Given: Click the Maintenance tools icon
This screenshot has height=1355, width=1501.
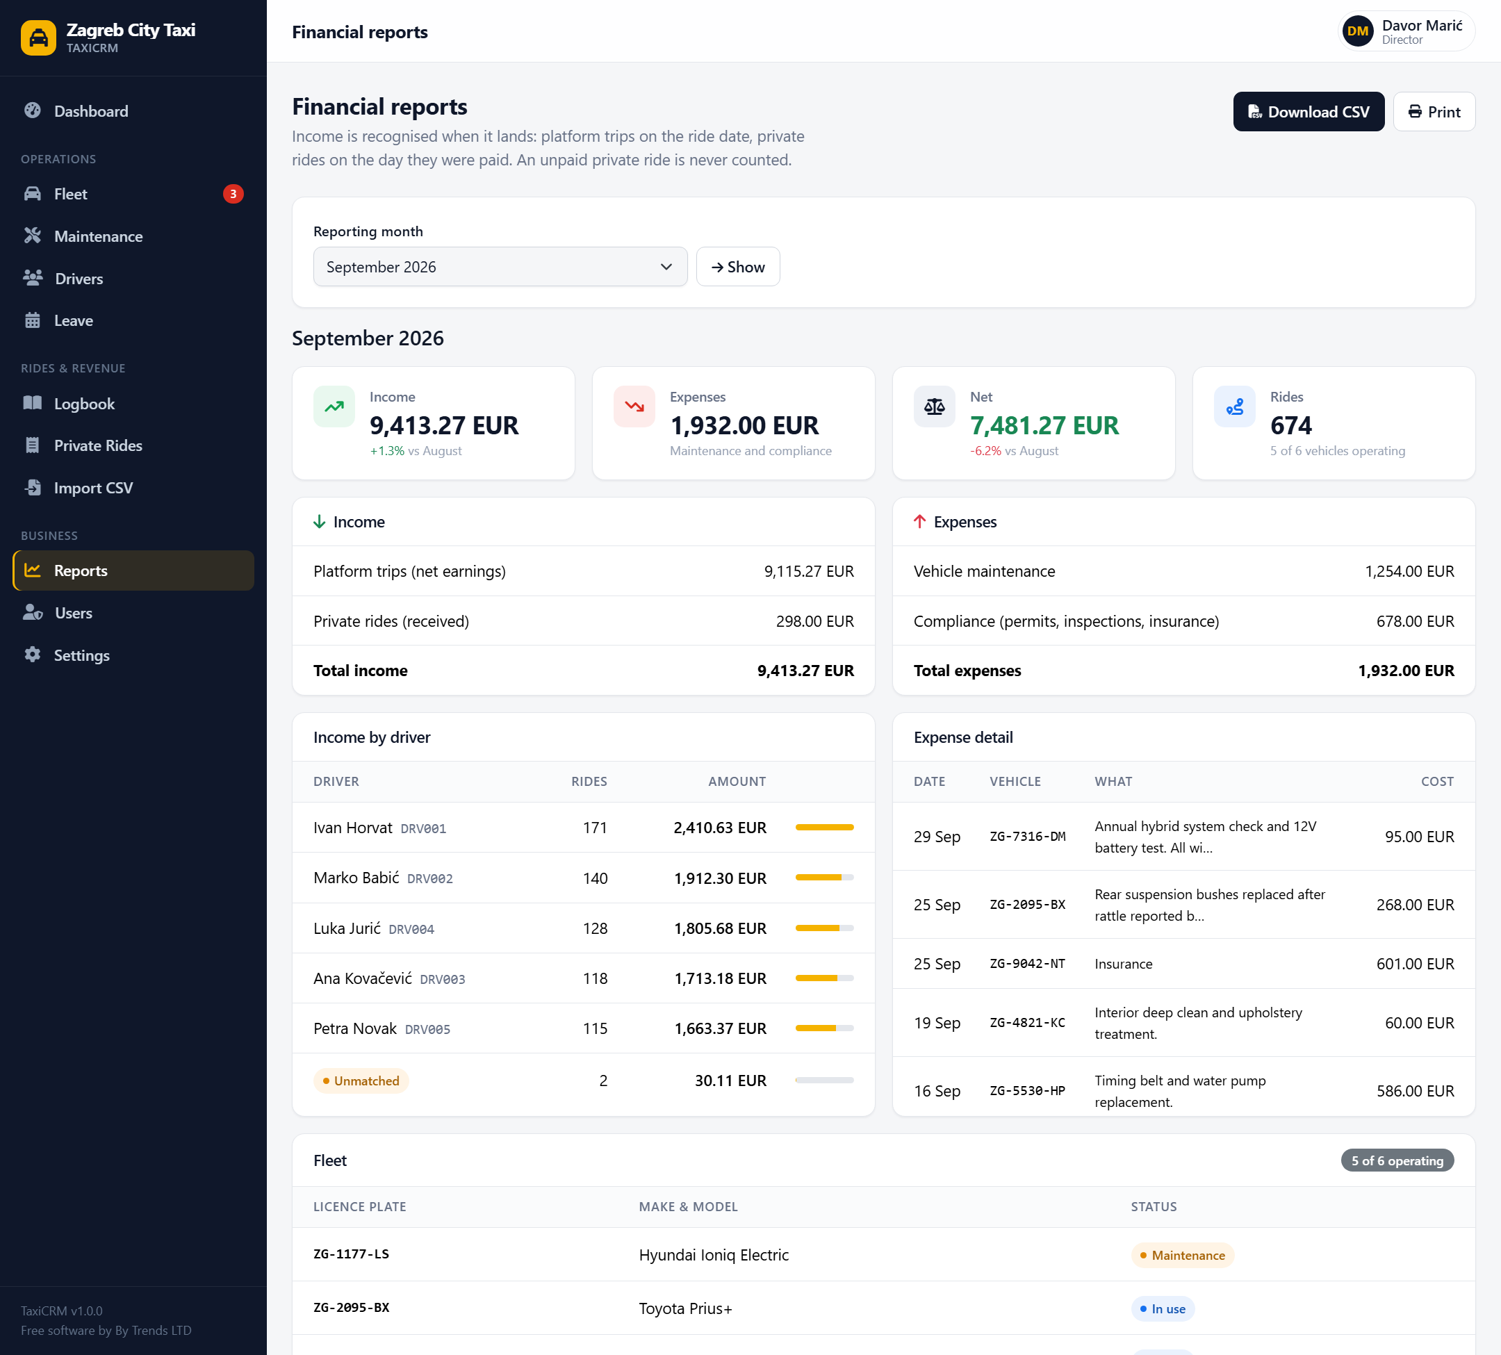Looking at the screenshot, I should click(33, 236).
